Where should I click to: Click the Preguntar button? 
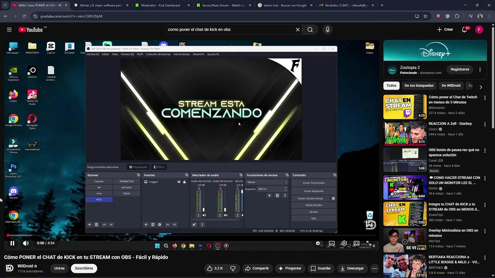pyautogui.click(x=290, y=268)
